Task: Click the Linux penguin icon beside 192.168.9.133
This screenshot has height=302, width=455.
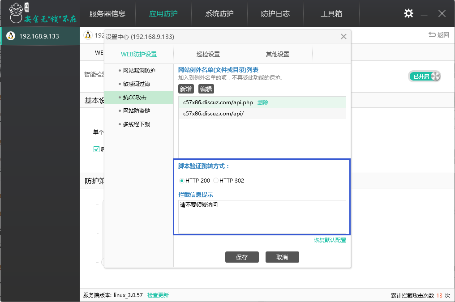Action: pos(11,36)
